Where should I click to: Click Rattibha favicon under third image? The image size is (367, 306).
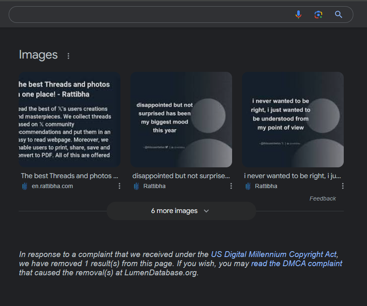[x=248, y=186]
